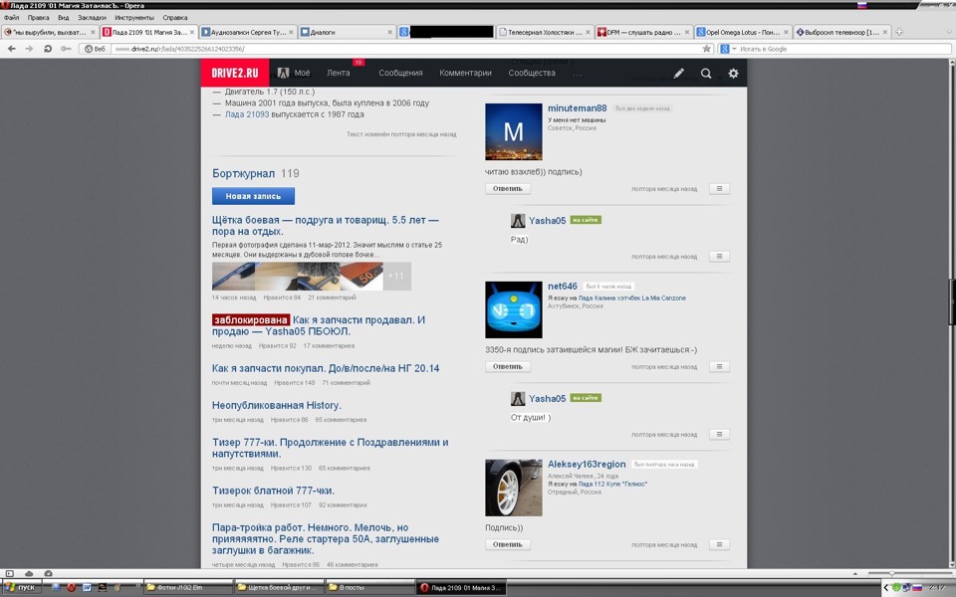Open the Windows Пуск start button

pos(21,587)
